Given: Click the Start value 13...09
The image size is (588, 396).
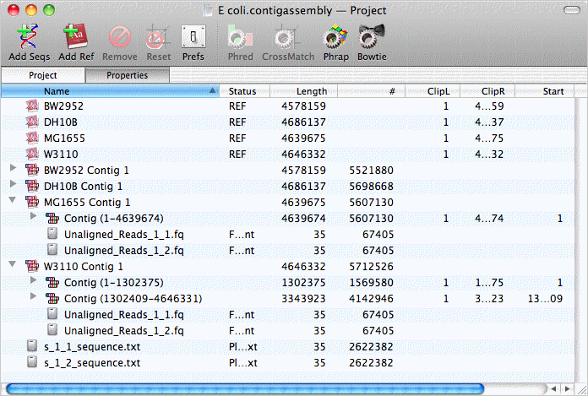Looking at the screenshot, I should (545, 299).
